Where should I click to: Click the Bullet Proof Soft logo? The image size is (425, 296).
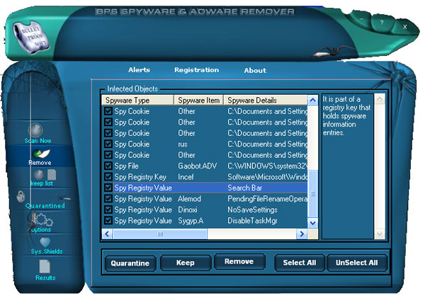pos(31,37)
